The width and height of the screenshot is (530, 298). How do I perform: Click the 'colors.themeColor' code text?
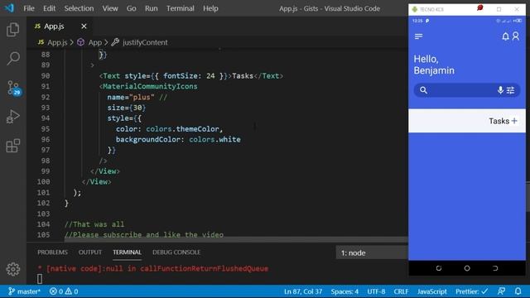(x=182, y=129)
